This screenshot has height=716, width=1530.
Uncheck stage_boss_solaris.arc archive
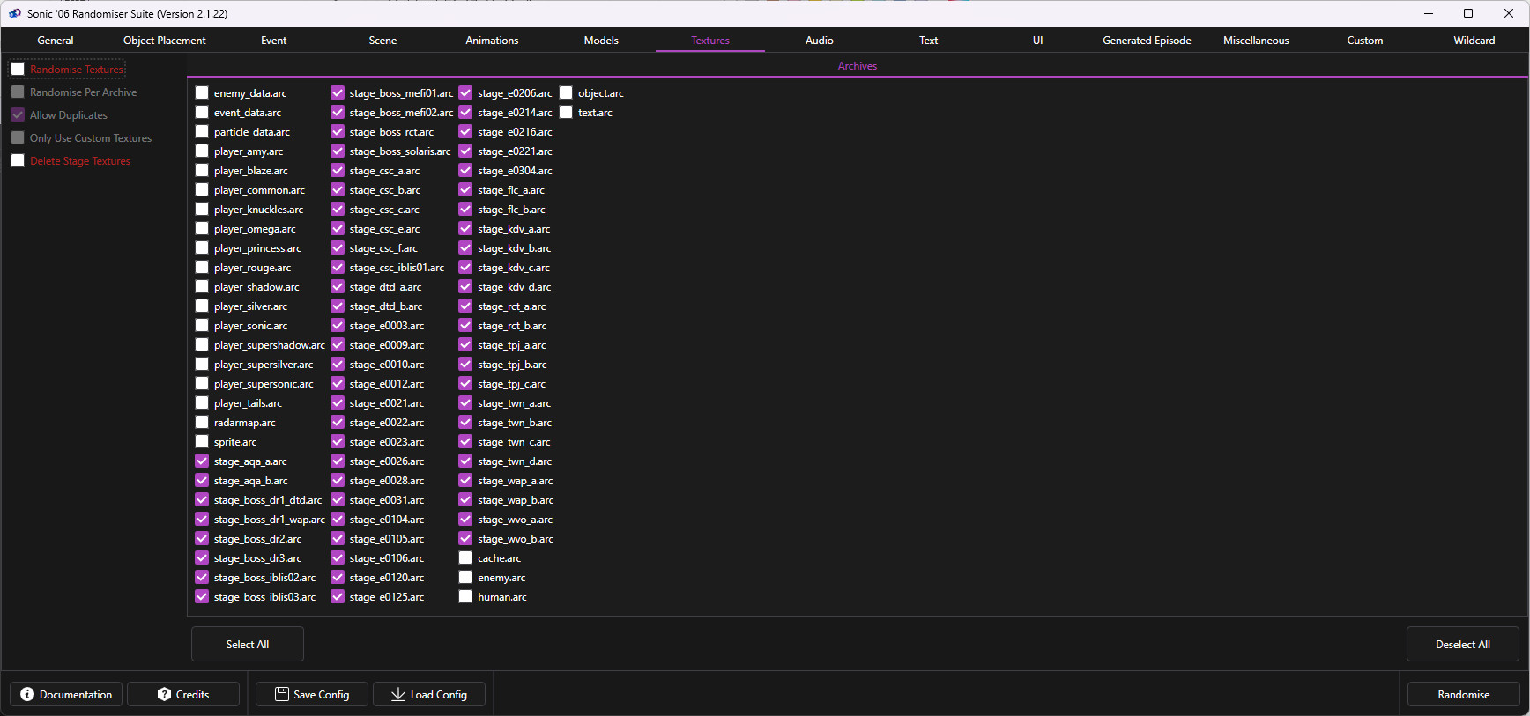338,151
